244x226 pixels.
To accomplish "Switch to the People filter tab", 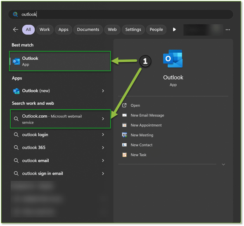I will pyautogui.click(x=156, y=30).
